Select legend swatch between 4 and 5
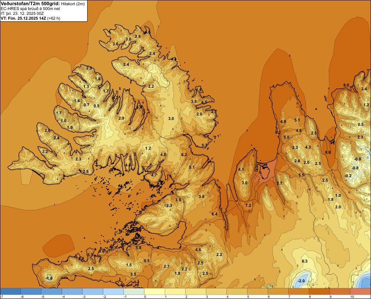This screenshot has width=371, height=299. pyautogui.click(x=237, y=292)
